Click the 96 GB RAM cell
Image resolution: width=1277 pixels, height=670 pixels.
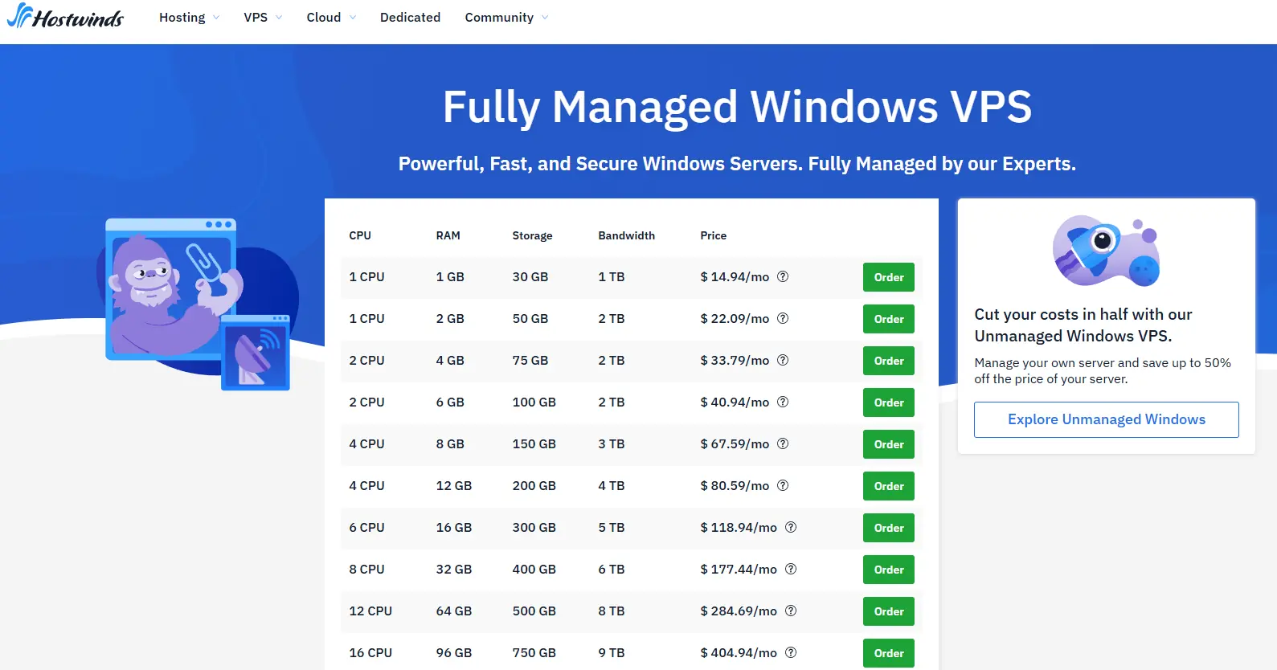453,652
